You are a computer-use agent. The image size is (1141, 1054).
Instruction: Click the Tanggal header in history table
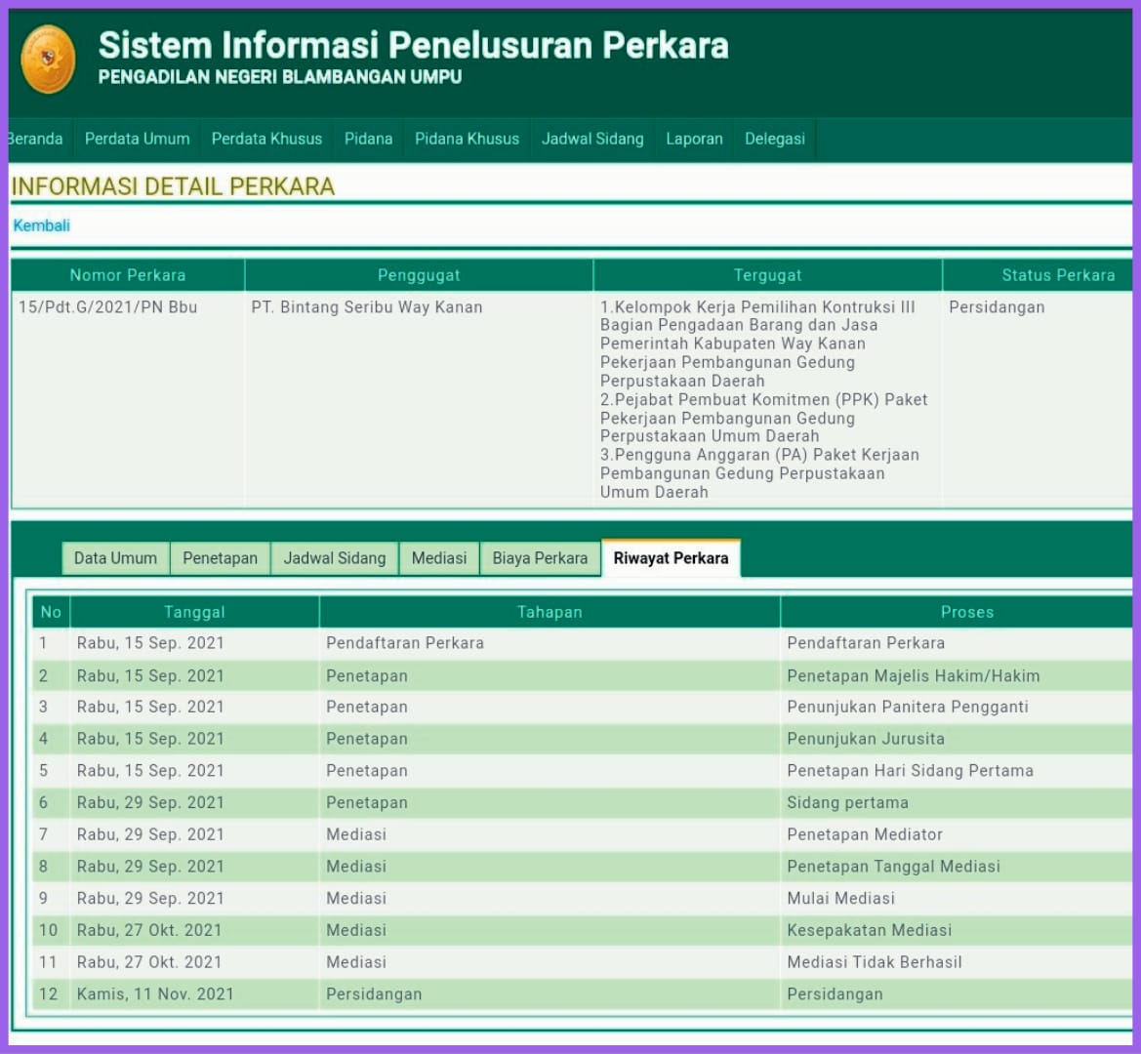[194, 612]
